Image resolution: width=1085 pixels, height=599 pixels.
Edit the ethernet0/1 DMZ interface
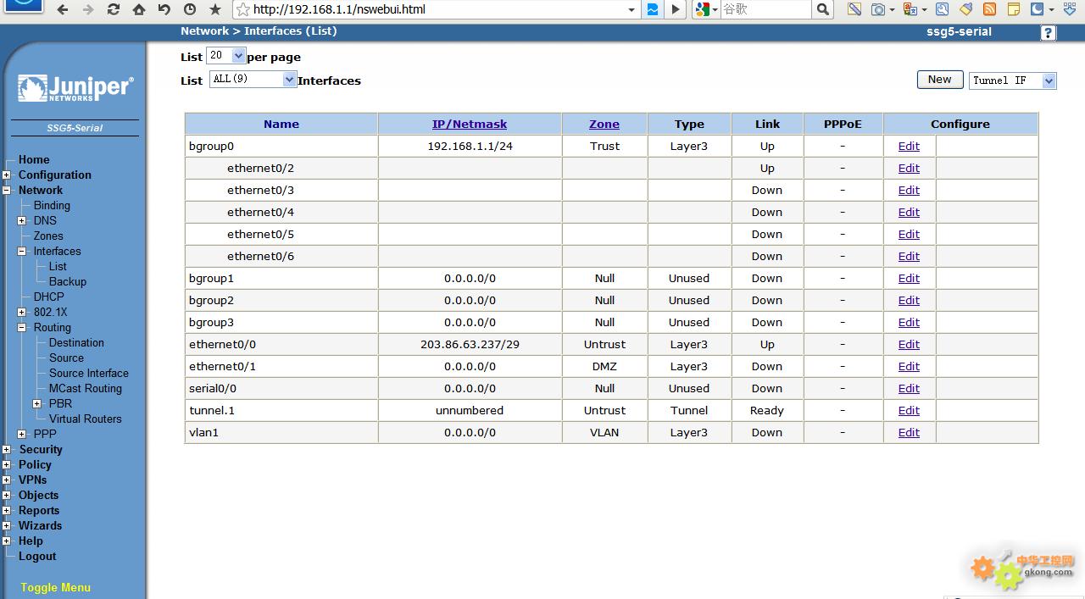point(909,366)
